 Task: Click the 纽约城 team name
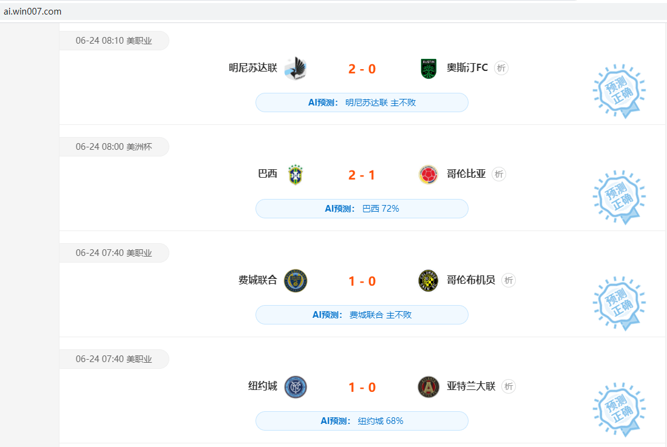[263, 386]
